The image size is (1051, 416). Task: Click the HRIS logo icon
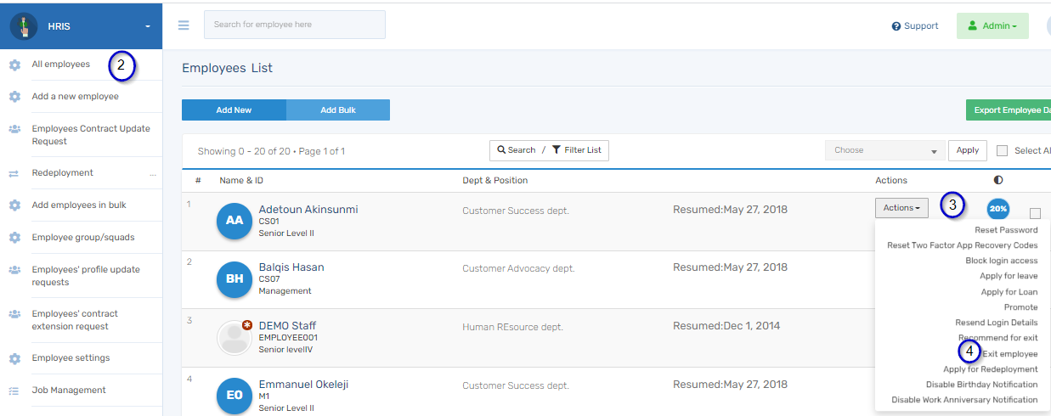24,26
